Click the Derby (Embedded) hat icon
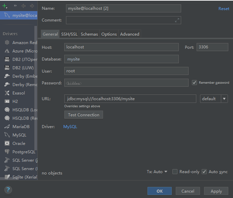The image size is (233, 198). tap(7, 76)
